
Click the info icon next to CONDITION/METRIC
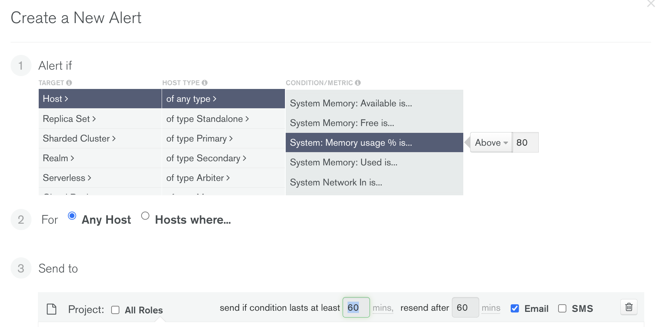(358, 83)
